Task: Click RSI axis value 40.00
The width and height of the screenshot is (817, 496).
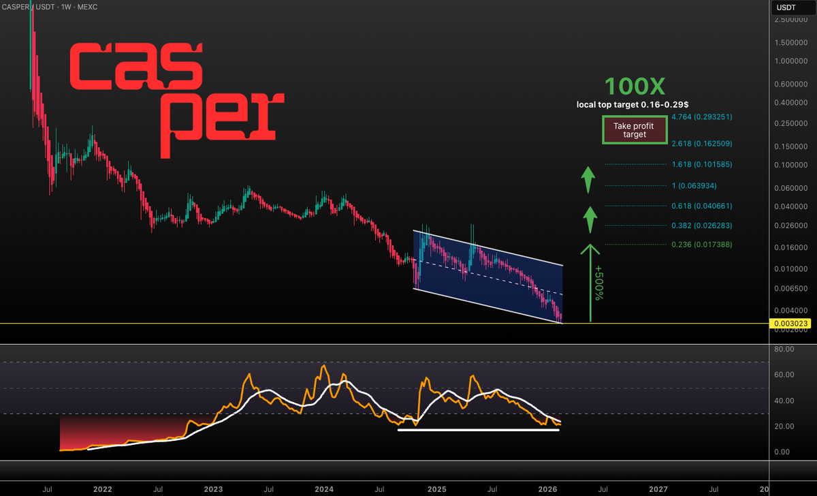Action: (x=785, y=401)
